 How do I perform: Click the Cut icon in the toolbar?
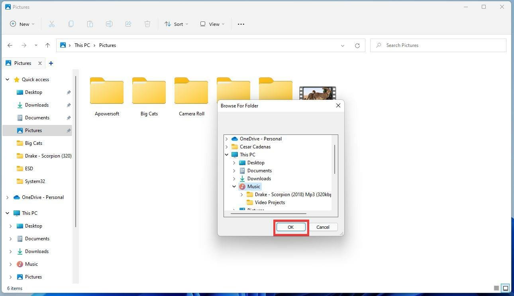coord(52,24)
